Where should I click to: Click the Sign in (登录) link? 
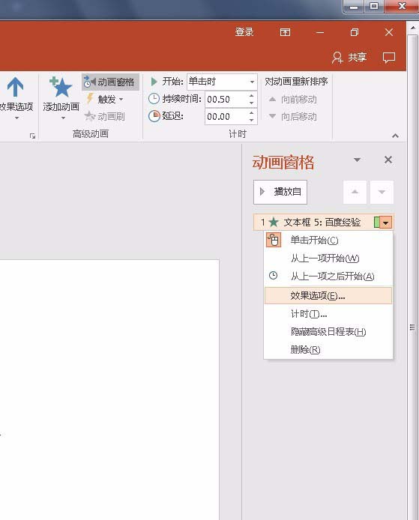click(244, 32)
